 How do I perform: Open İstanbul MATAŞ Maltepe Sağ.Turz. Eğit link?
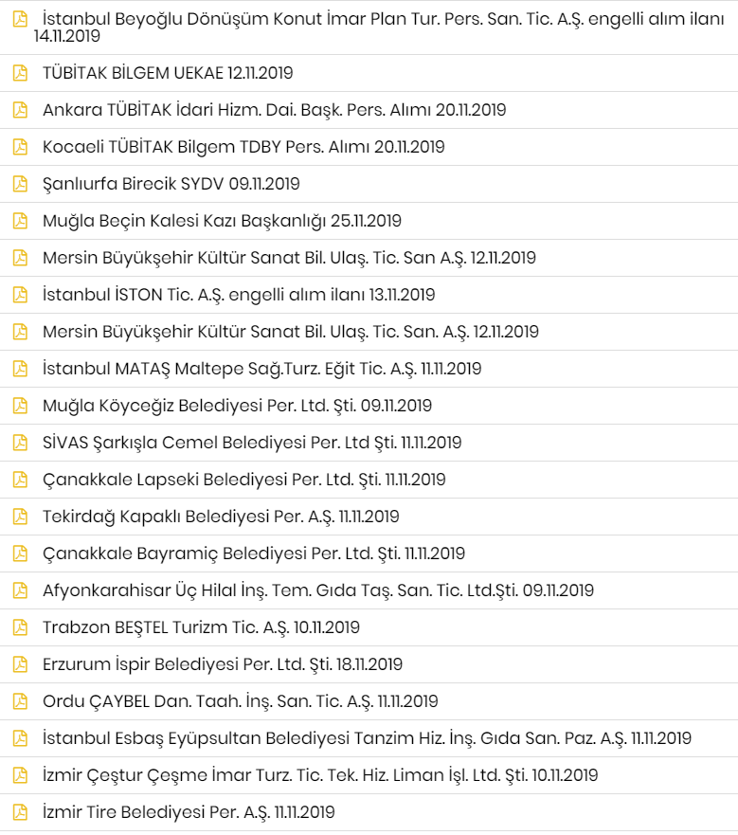[x=262, y=368]
